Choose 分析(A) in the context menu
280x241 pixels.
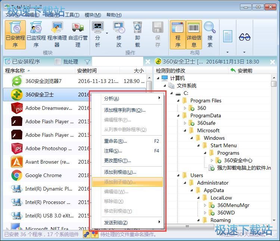(x=127, y=99)
